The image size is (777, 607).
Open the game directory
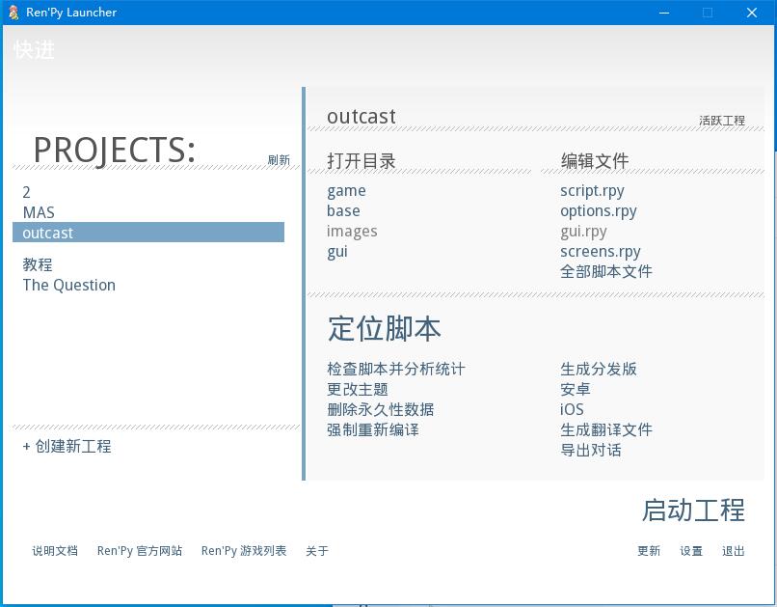pyautogui.click(x=346, y=191)
